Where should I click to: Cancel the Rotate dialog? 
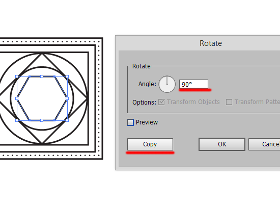pyautogui.click(x=264, y=144)
